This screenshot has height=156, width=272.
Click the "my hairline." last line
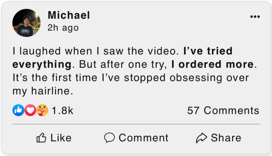(x=43, y=91)
